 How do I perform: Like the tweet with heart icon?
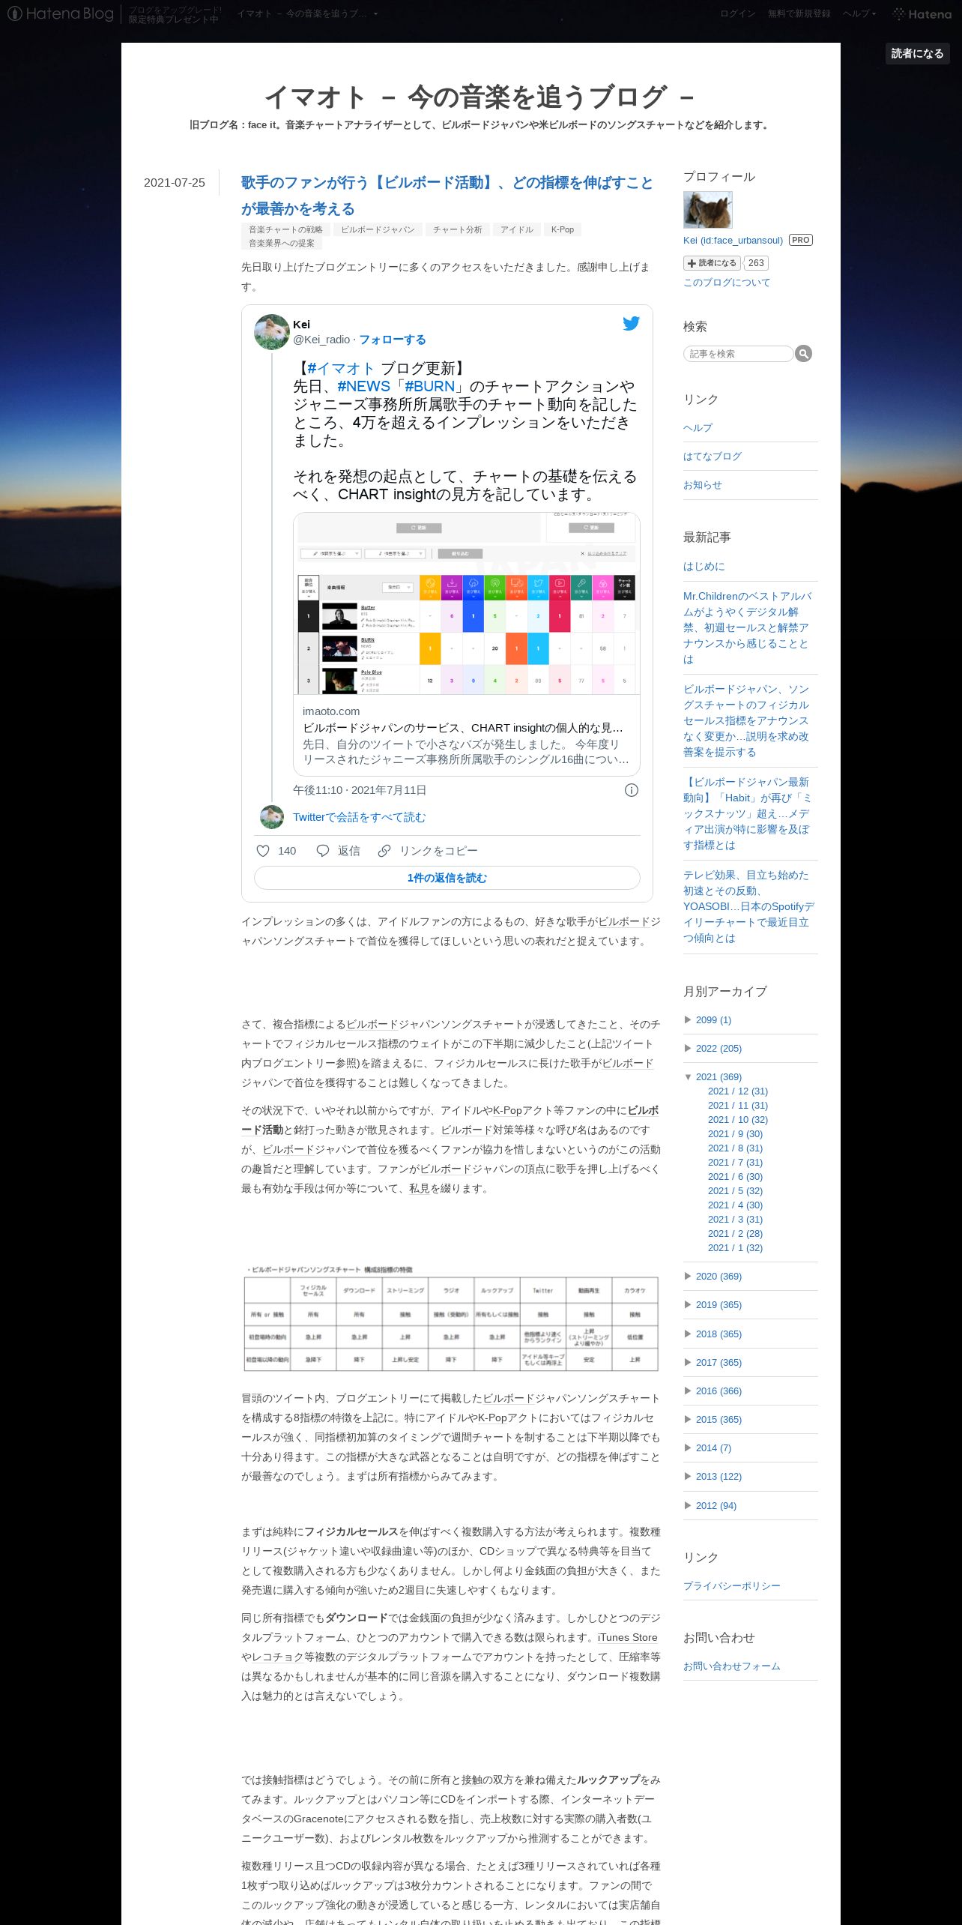(263, 851)
